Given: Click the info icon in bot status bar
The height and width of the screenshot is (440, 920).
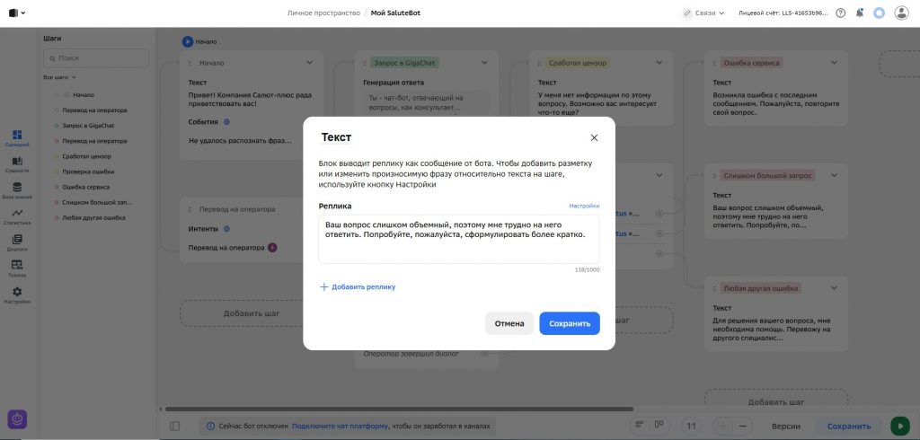Looking at the screenshot, I should coord(210,427).
